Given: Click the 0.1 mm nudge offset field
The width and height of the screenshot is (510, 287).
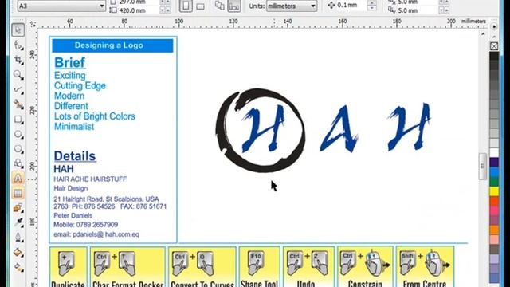Looking at the screenshot, I should [351, 6].
